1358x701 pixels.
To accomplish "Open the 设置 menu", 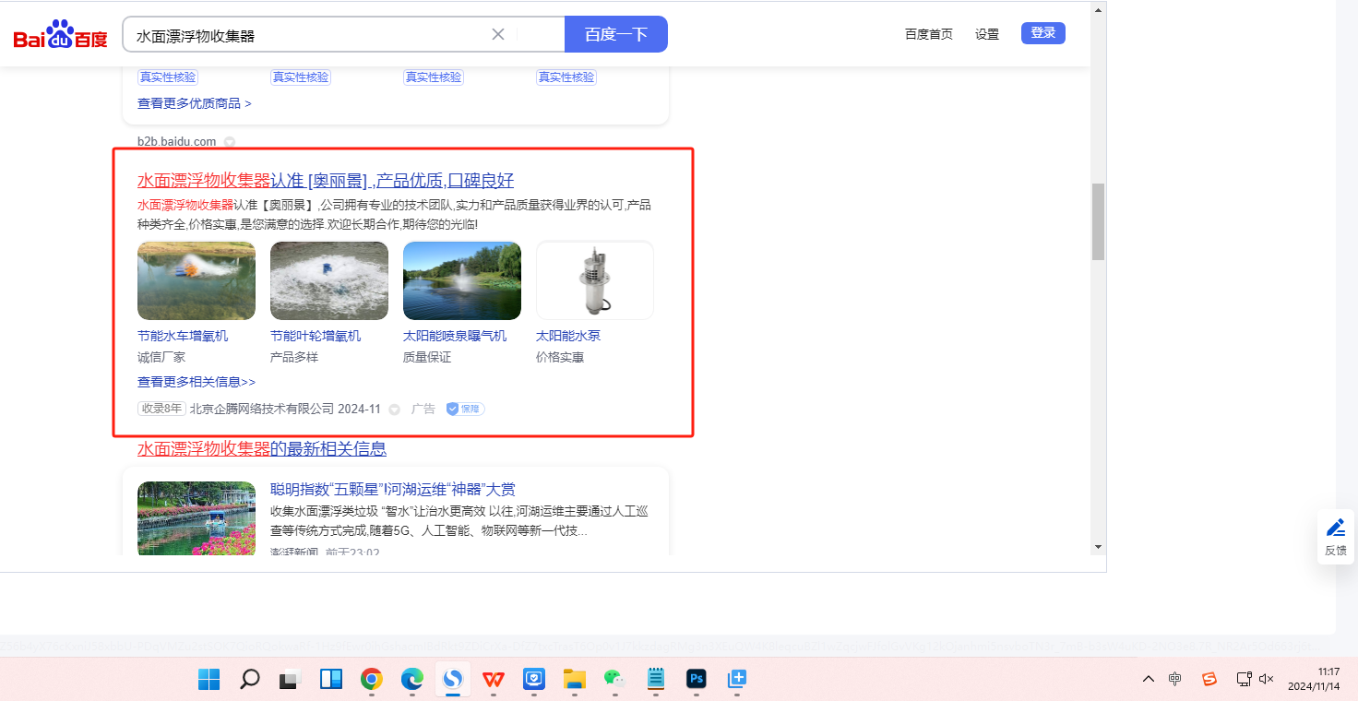I will point(987,34).
